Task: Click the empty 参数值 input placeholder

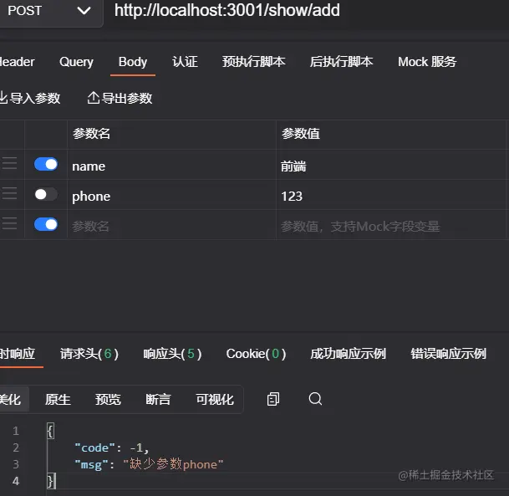Action: point(391,225)
